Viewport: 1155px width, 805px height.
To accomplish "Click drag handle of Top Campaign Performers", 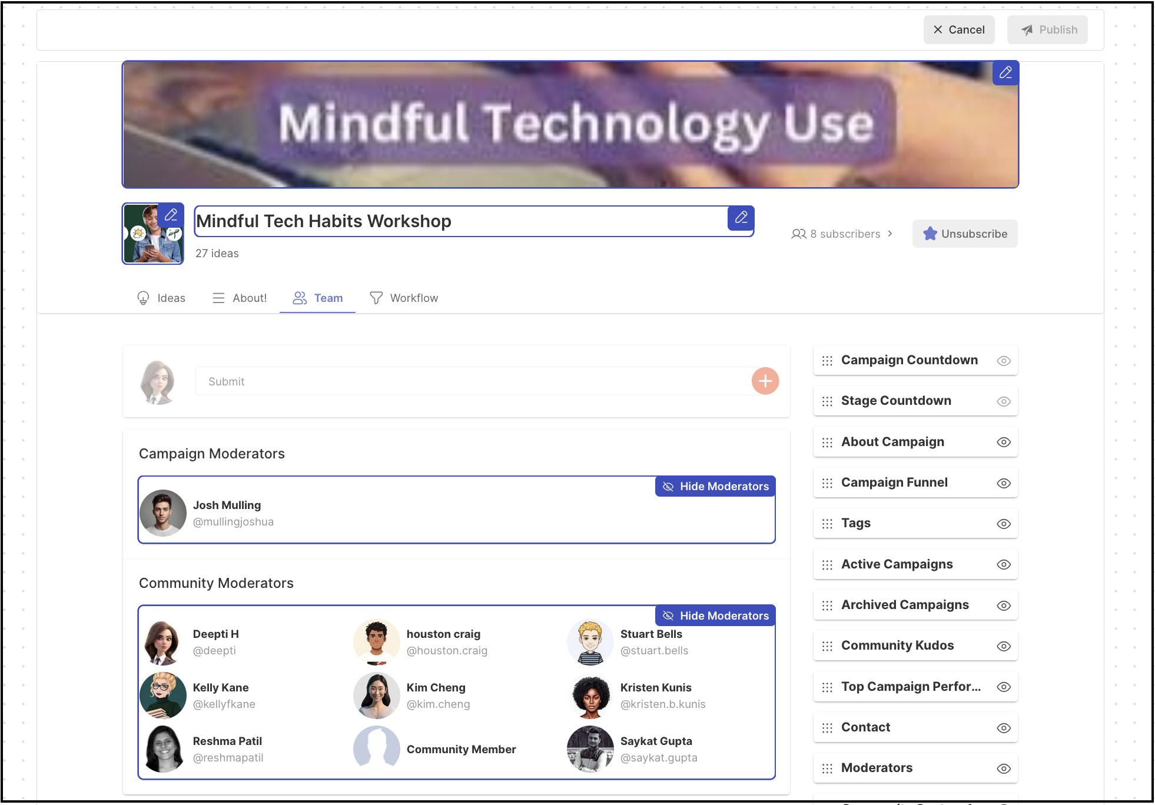I will point(827,687).
